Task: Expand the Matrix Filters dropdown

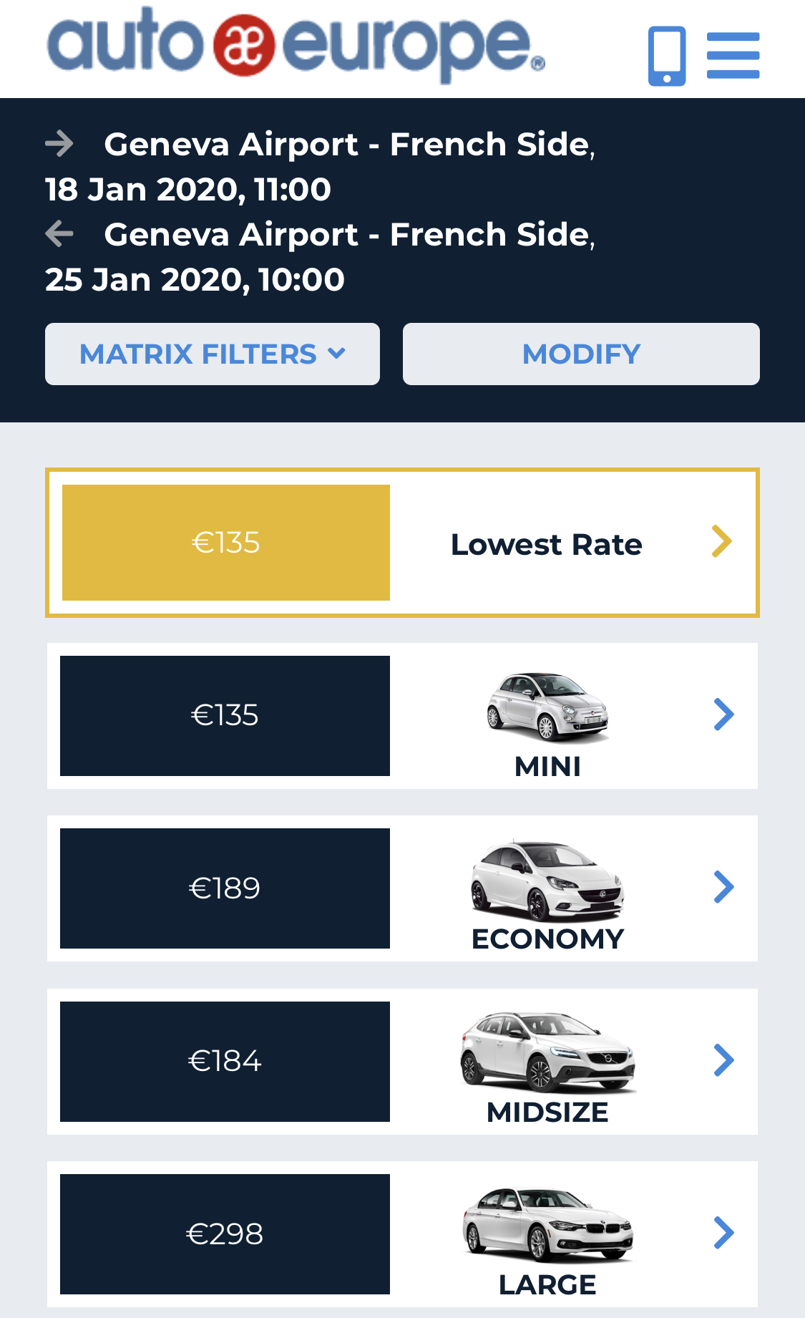Action: point(213,354)
